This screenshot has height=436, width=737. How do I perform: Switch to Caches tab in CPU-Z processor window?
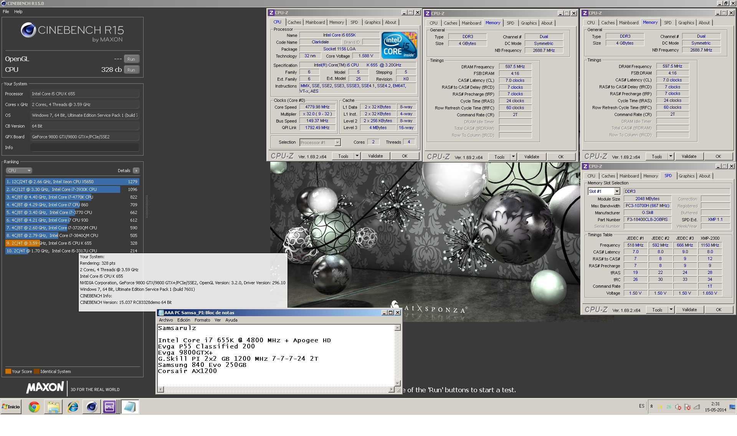coord(294,22)
